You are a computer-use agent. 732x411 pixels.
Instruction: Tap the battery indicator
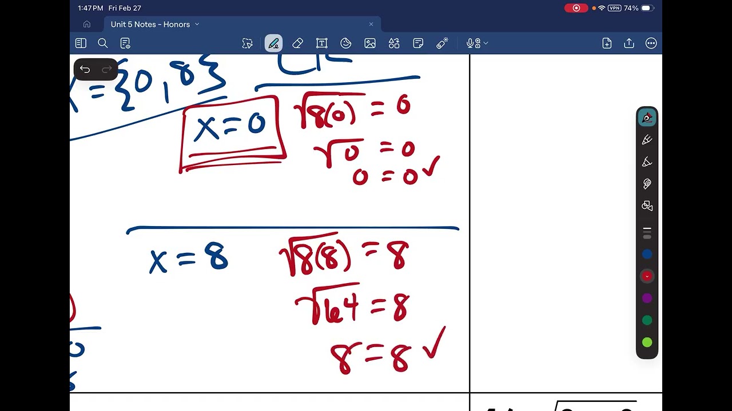coord(647,8)
